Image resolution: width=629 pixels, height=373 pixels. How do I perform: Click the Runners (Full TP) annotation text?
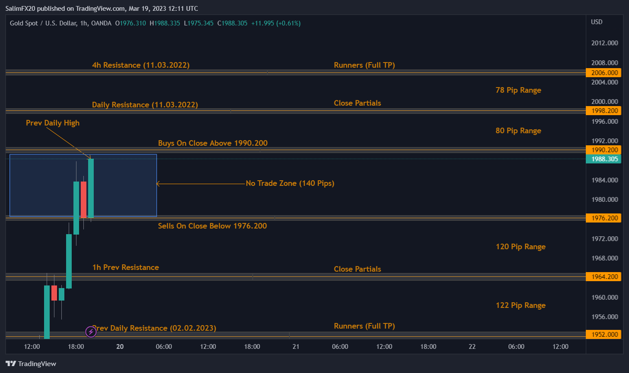coord(364,65)
